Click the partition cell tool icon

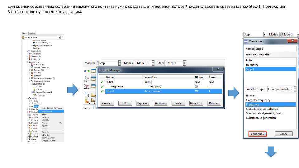click(87, 101)
